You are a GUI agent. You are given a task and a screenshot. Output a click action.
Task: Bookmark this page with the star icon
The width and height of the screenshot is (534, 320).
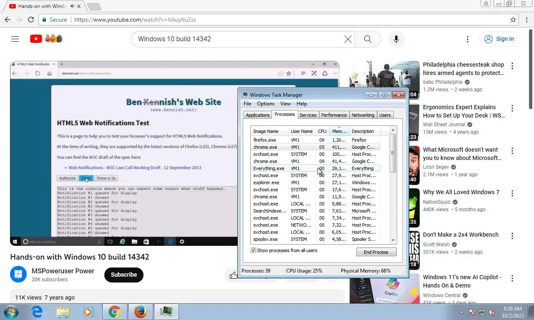pos(513,20)
